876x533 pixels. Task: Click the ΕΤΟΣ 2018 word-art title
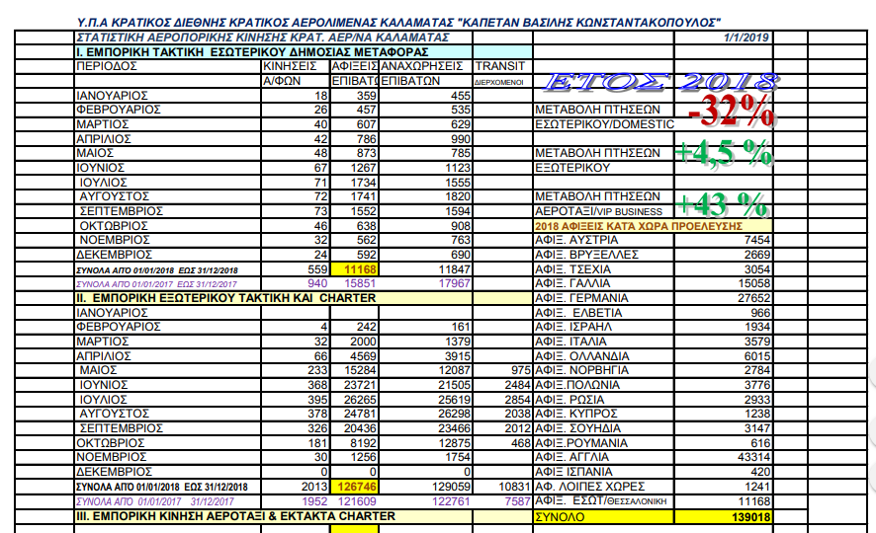coord(659,81)
